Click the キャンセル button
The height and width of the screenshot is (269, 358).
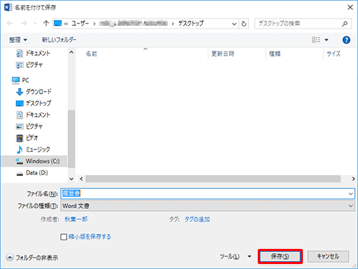pos(328,257)
